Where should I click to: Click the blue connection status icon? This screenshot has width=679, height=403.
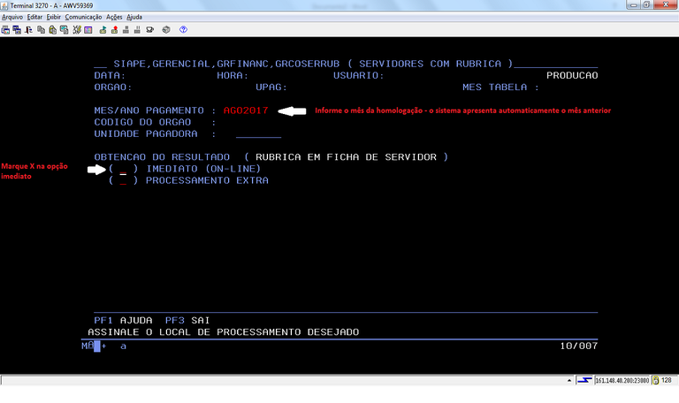point(584,380)
